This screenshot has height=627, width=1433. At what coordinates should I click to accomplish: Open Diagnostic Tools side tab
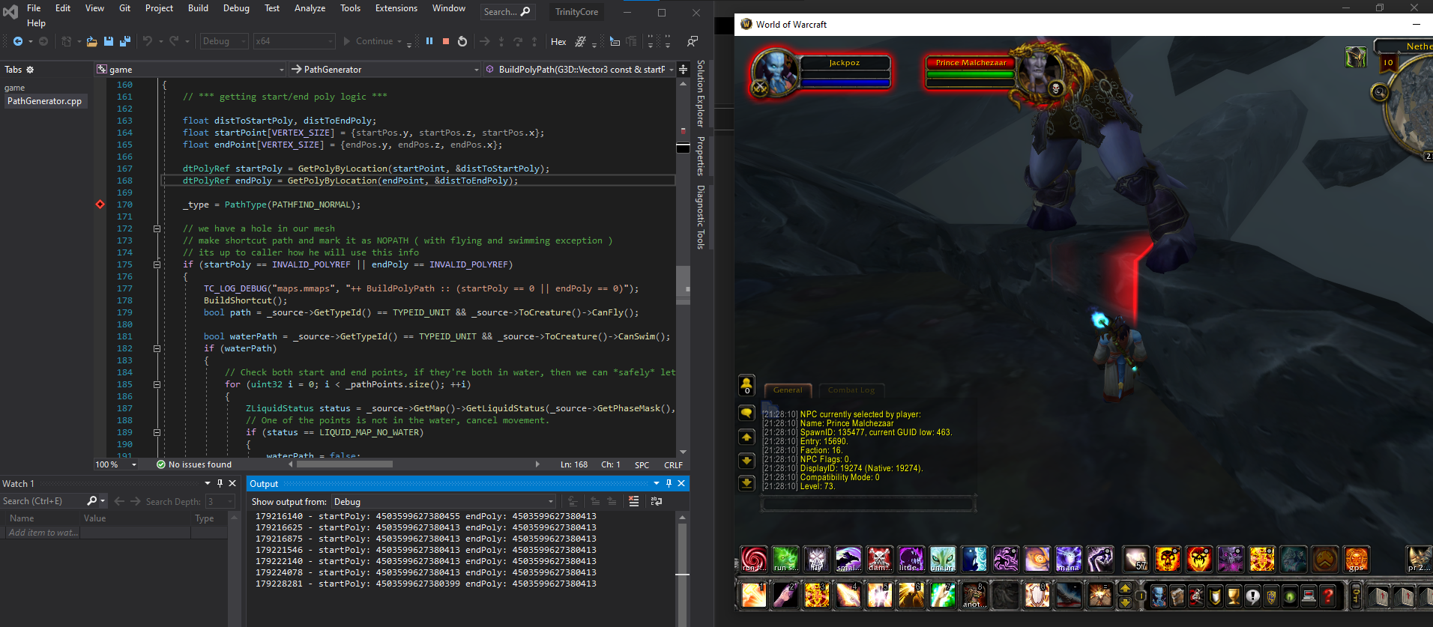[x=701, y=217]
